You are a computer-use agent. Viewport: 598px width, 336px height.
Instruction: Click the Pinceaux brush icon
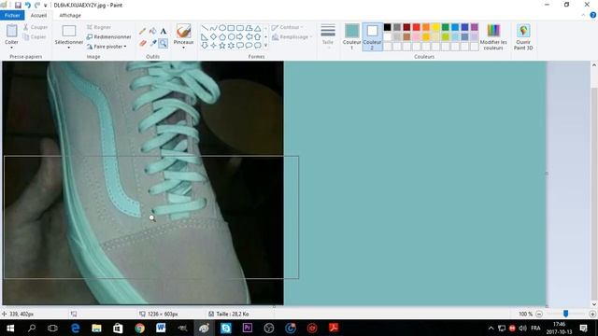click(183, 31)
